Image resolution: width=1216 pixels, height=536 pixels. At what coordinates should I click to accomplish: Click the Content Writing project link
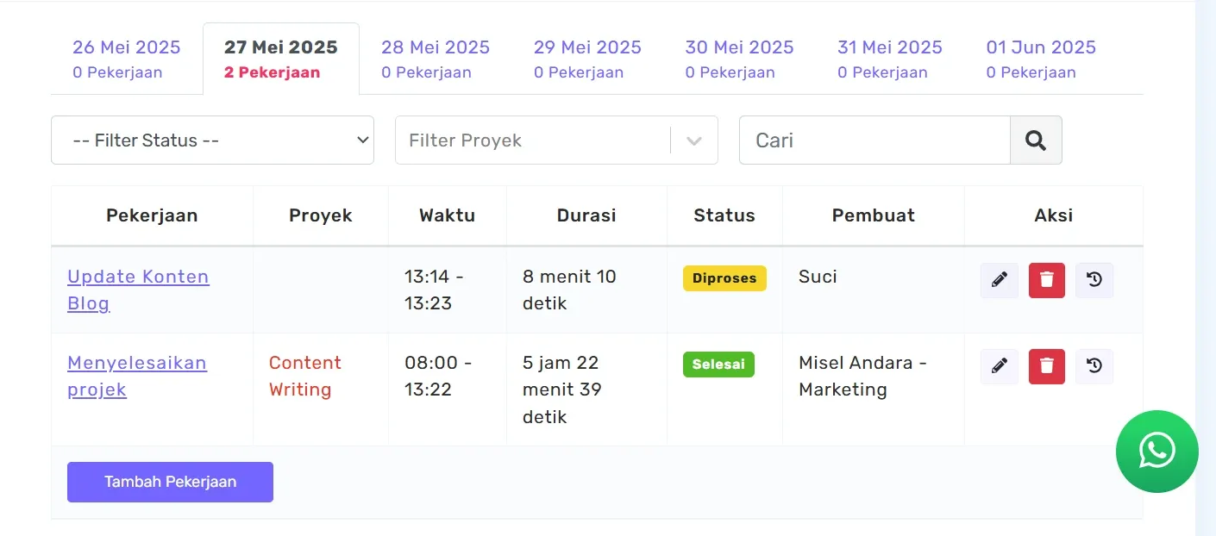(305, 376)
